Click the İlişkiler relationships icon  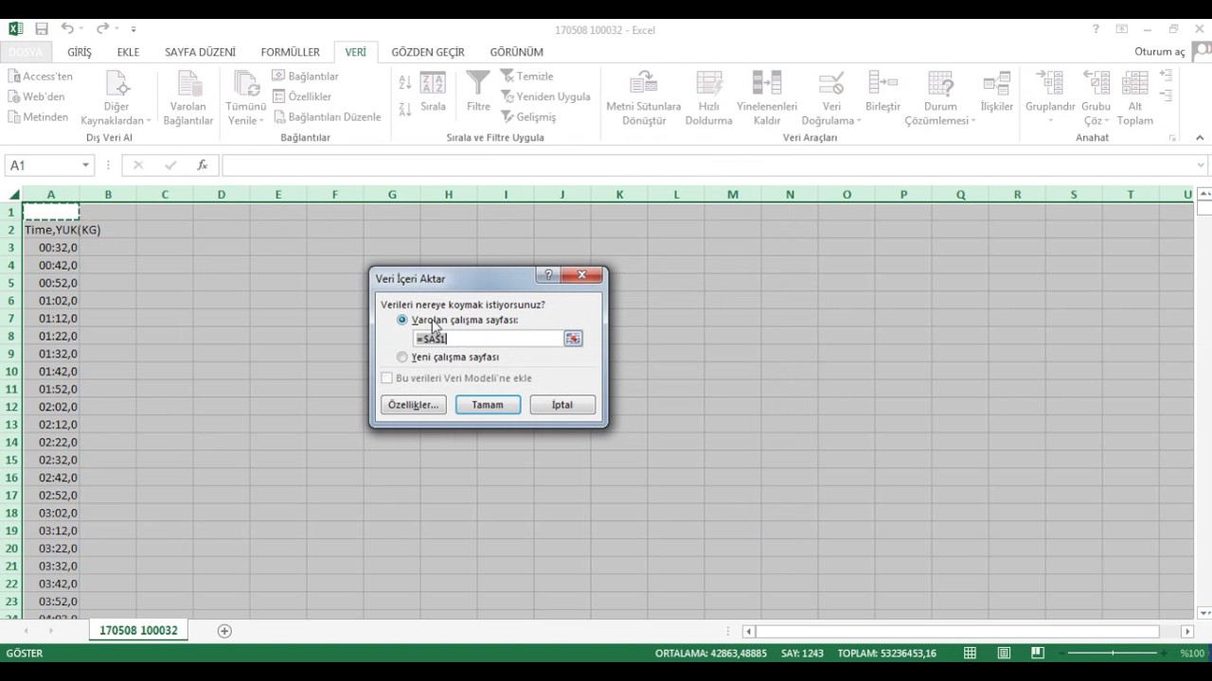(996, 83)
